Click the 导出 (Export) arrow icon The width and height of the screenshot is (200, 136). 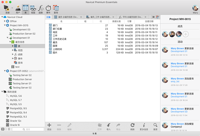[118, 125]
